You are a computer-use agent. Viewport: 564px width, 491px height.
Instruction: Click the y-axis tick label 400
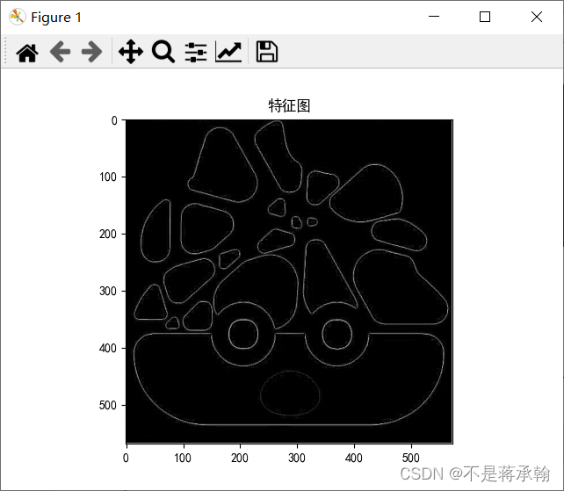coord(108,348)
